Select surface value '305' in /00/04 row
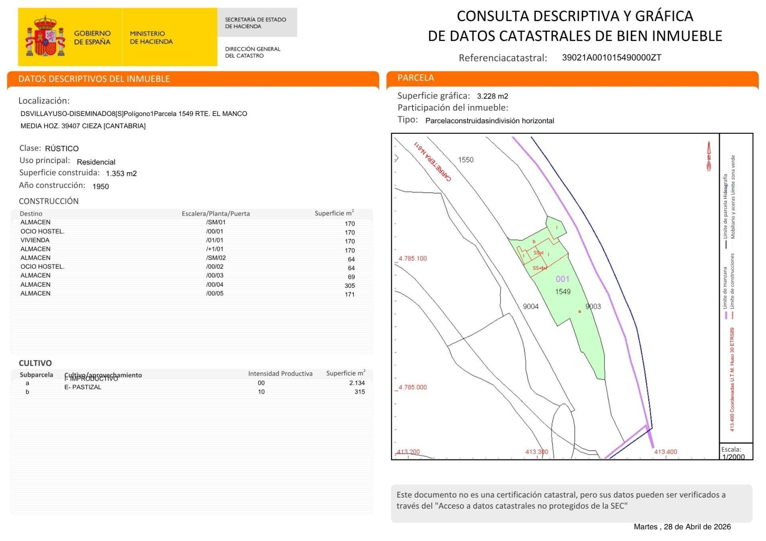Viewport: 766px width, 541px height. tap(349, 285)
